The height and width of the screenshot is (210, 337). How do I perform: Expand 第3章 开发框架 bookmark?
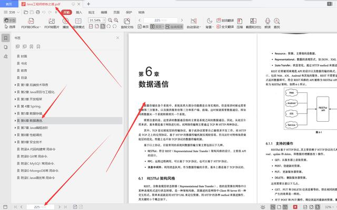click(15, 99)
